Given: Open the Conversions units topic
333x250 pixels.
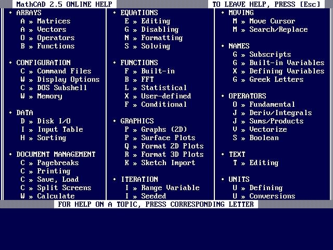Looking at the screenshot, I should (272, 196).
